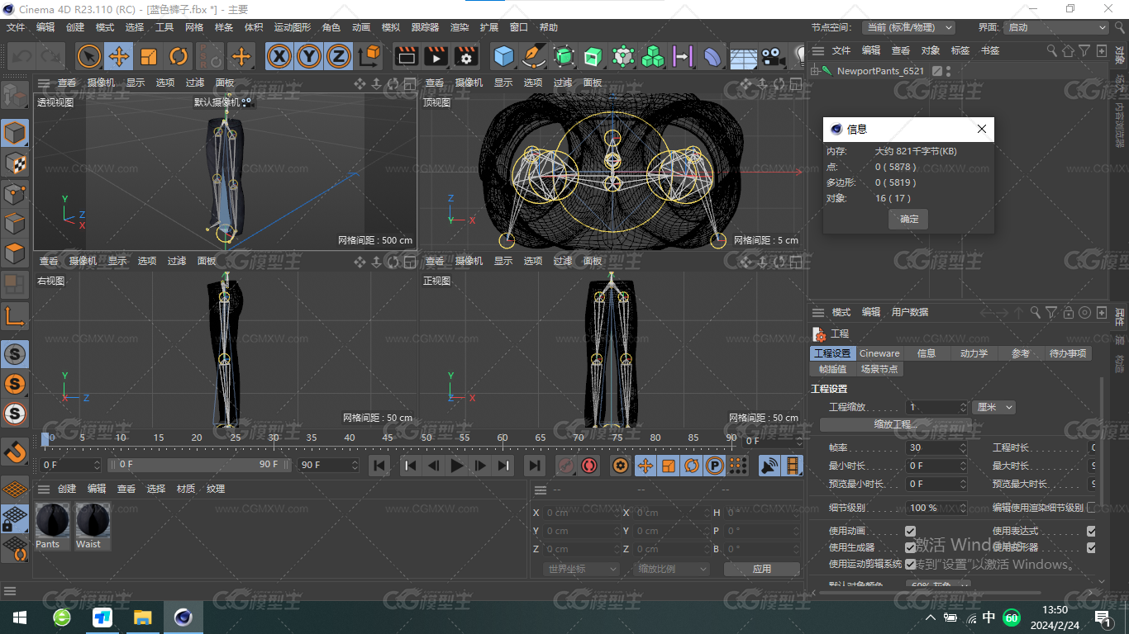Image resolution: width=1129 pixels, height=634 pixels.
Task: Click the Record Active Objects keyframe button
Action: (x=566, y=466)
